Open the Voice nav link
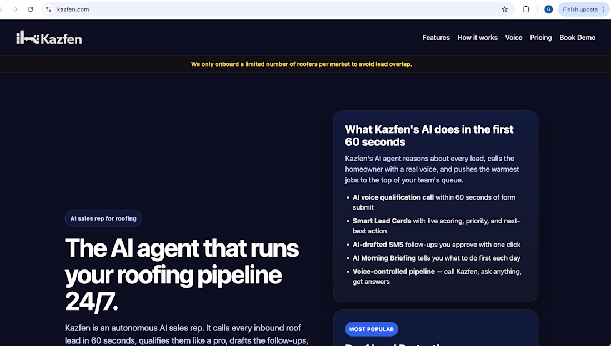This screenshot has width=611, height=346. pyautogui.click(x=514, y=38)
